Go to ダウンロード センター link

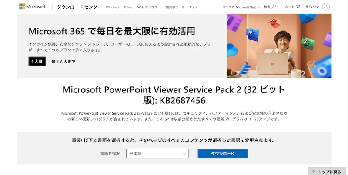point(79,7)
